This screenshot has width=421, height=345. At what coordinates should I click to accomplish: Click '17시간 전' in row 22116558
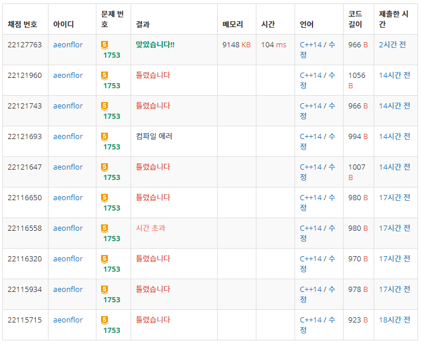394,228
